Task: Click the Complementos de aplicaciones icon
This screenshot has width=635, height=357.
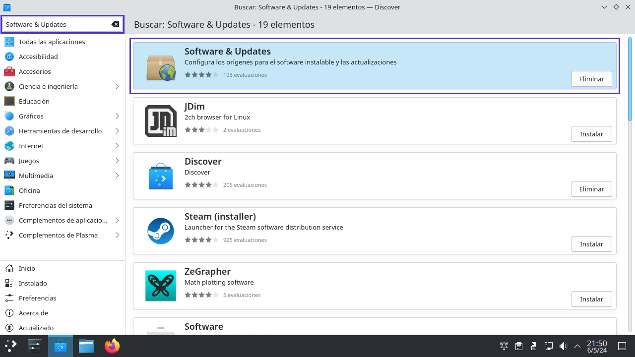Action: click(x=9, y=220)
